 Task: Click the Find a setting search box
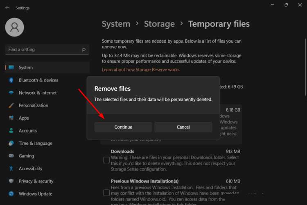43,50
